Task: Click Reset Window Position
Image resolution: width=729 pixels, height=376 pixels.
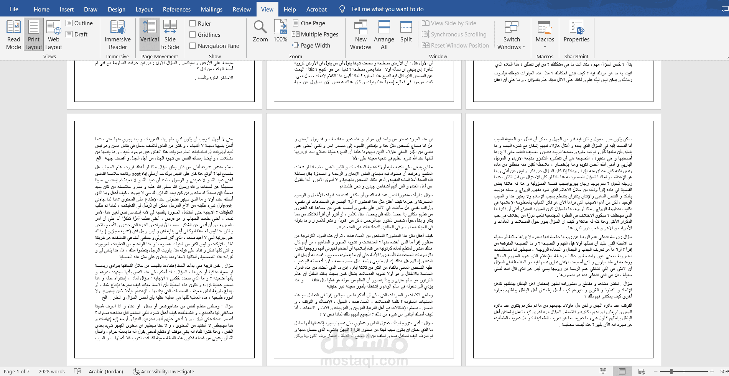Action: tap(456, 46)
